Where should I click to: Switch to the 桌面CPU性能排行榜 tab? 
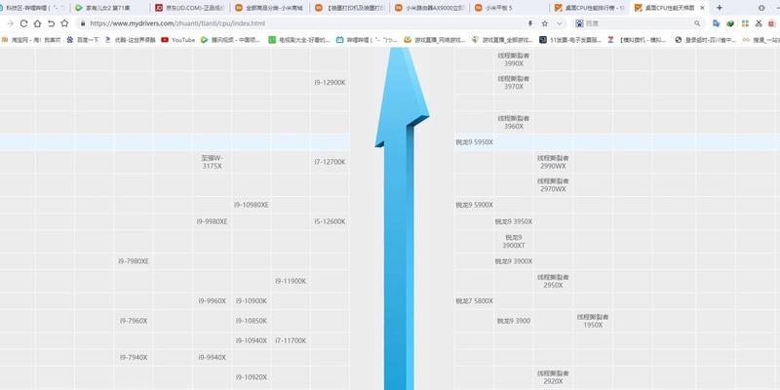[589, 8]
